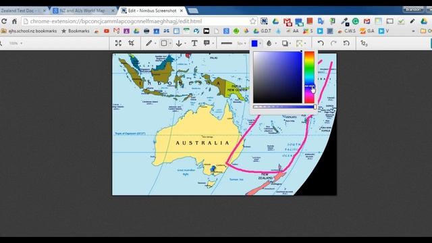Click the Brandon profile button
The image size is (432, 243).
click(413, 9)
